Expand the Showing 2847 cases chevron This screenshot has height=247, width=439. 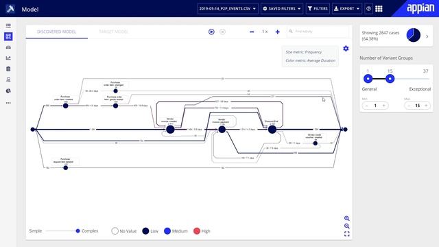427,36
